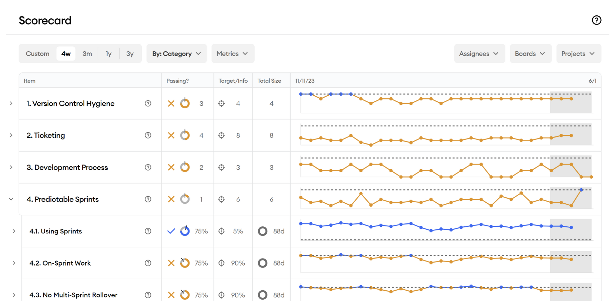The width and height of the screenshot is (615, 301).
Task: Open the Projects filter dropdown
Action: tap(578, 54)
